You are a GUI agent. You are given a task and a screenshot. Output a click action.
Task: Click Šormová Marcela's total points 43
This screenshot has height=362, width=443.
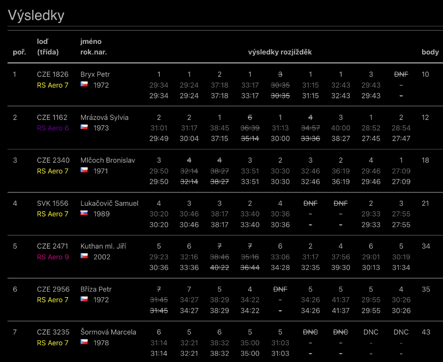[426, 332]
